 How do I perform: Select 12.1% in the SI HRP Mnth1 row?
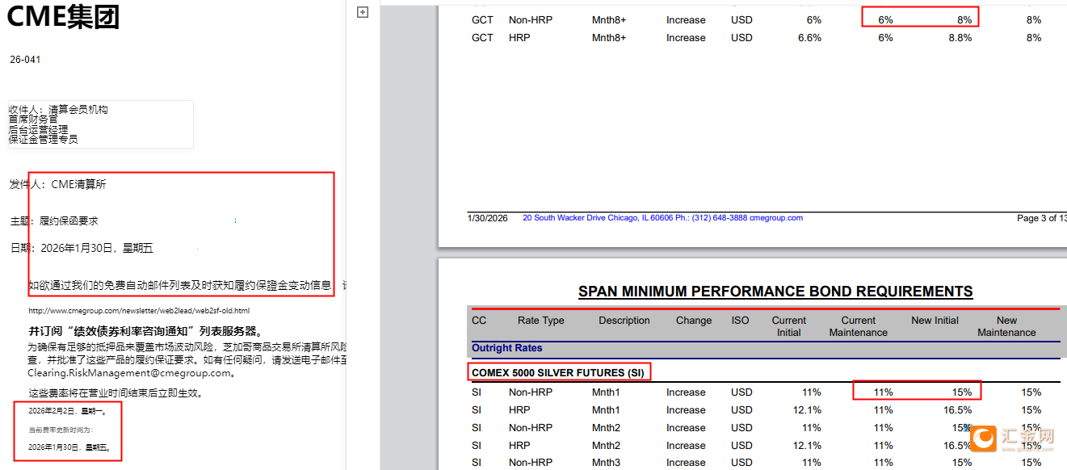point(807,410)
